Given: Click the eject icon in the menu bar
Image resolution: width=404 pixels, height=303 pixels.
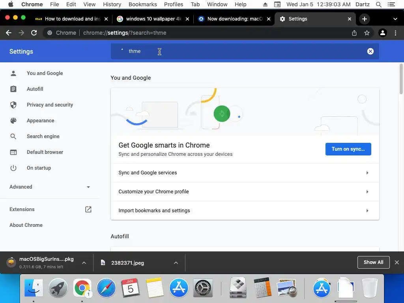Looking at the screenshot, I should tap(265, 4).
